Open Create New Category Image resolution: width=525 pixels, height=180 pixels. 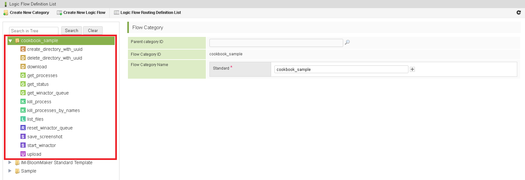coord(26,13)
